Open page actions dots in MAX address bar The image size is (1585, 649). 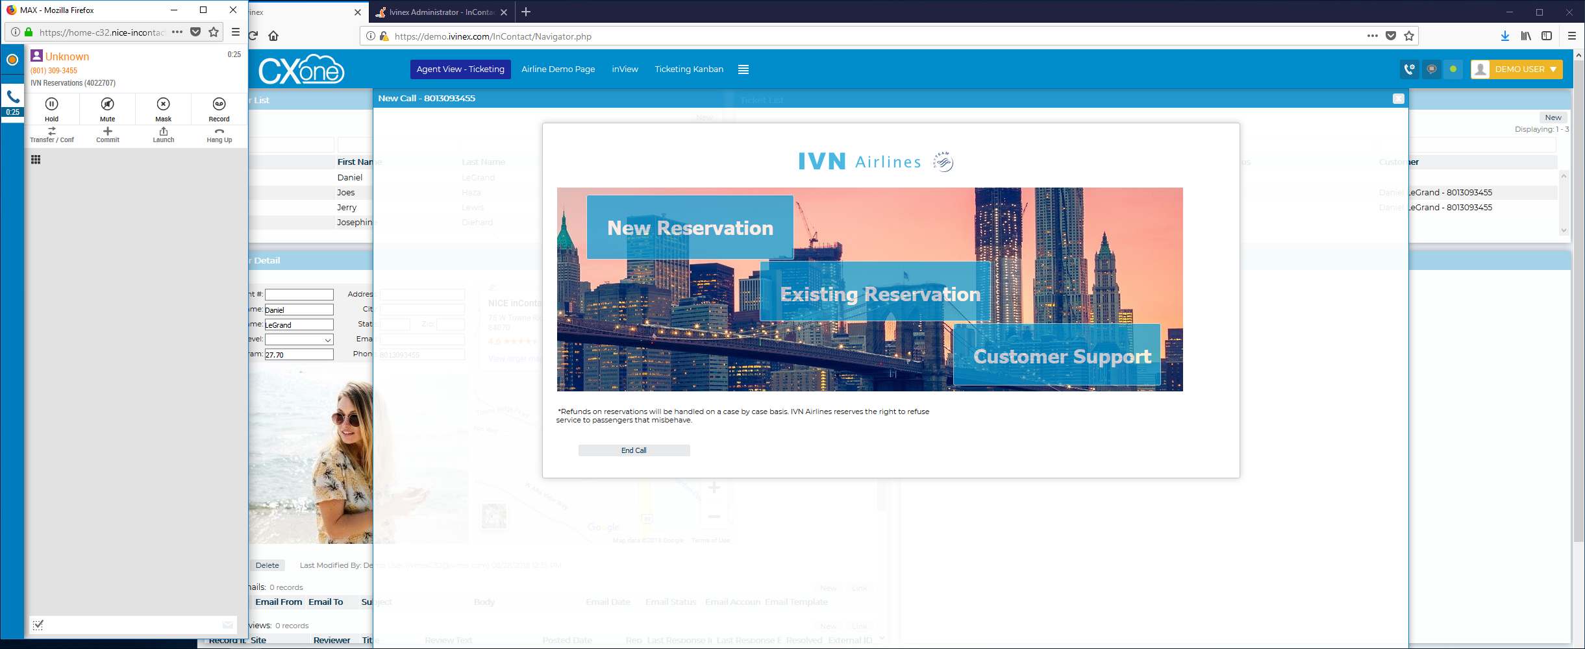point(177,32)
